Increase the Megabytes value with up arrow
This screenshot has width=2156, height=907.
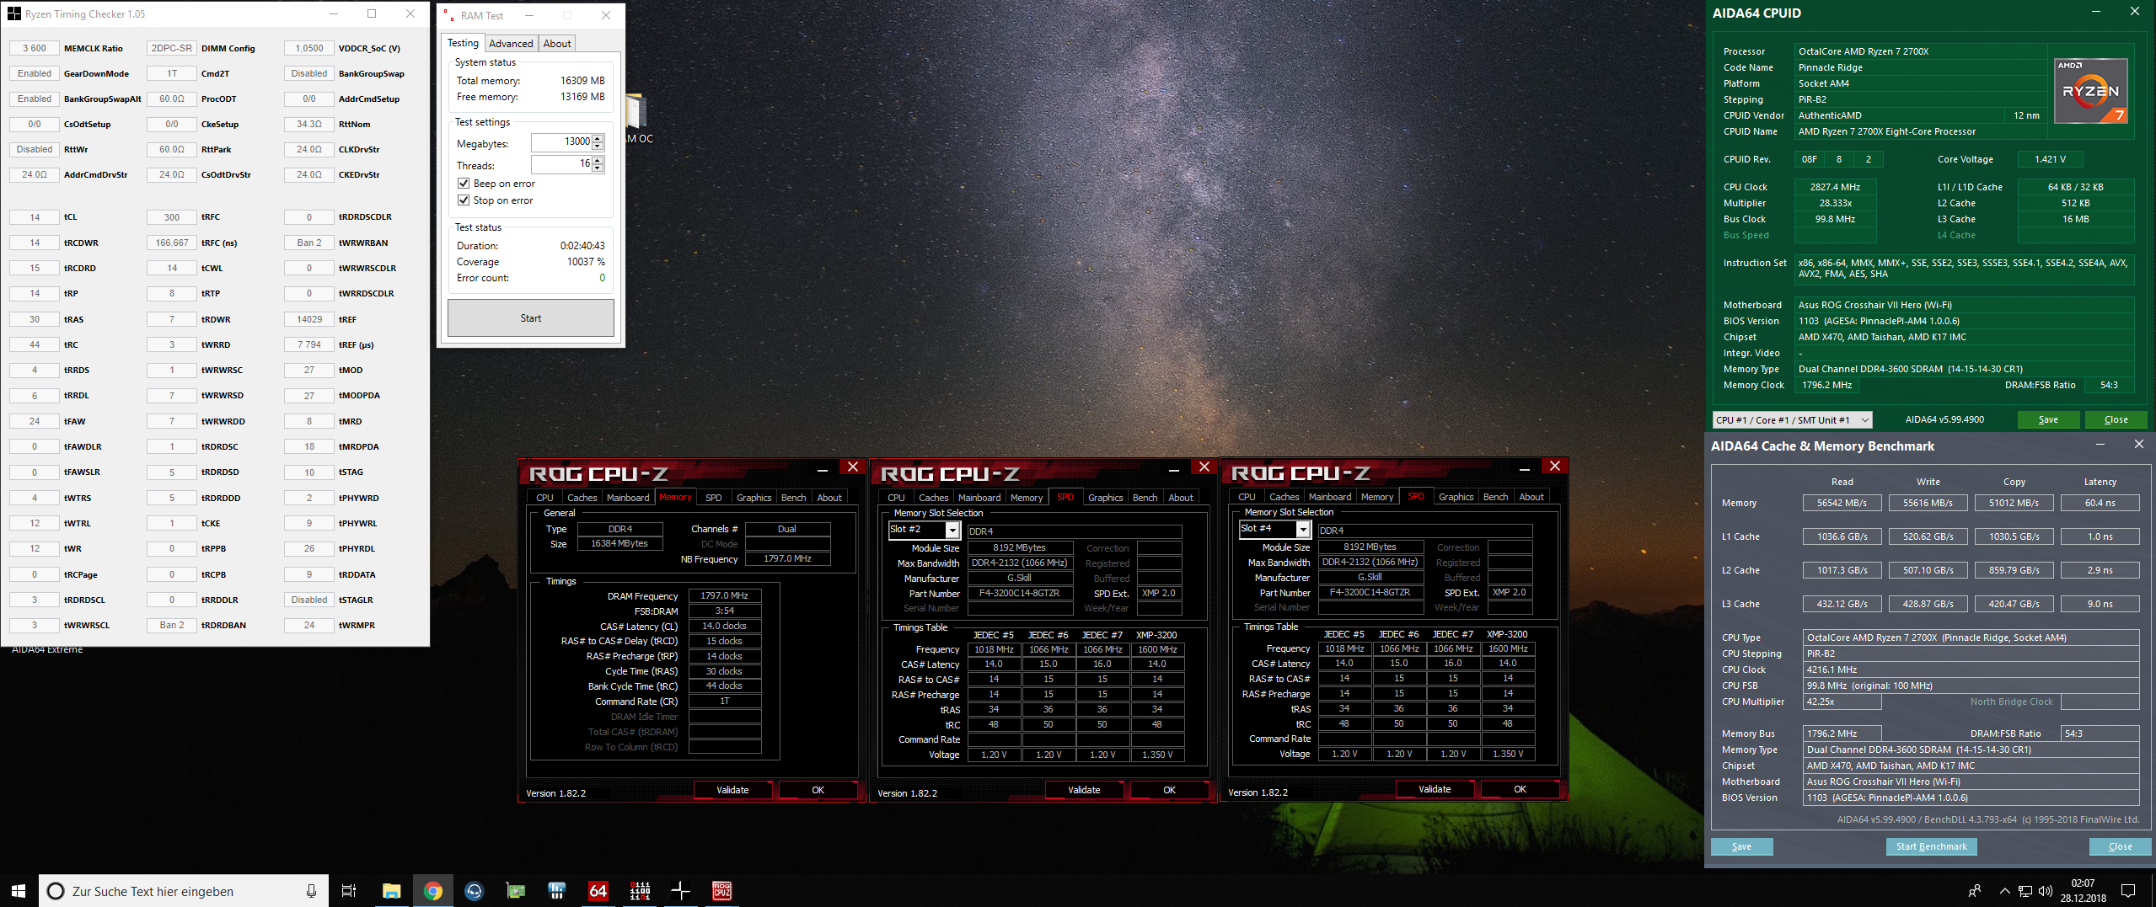click(x=598, y=137)
